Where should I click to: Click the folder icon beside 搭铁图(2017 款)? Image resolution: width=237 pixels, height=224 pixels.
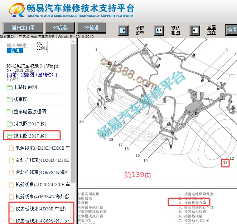[10, 124]
